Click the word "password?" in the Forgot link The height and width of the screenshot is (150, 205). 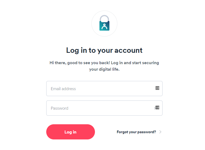coord(148,132)
